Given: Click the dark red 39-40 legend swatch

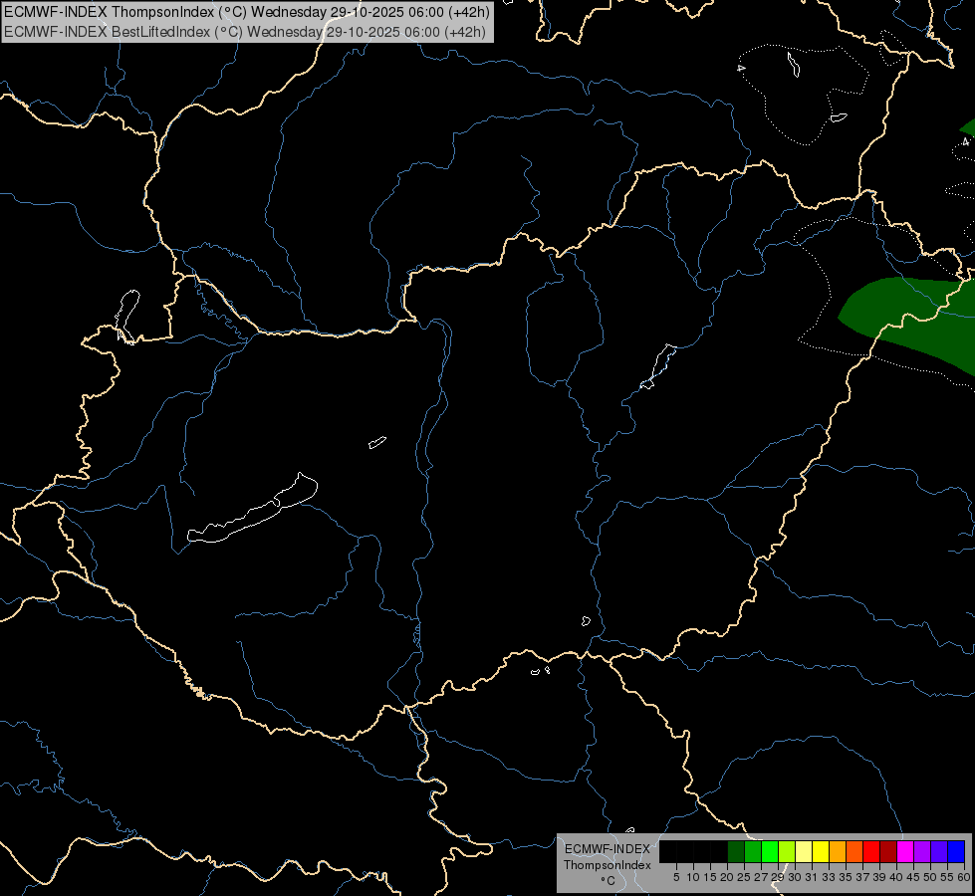Looking at the screenshot, I should [x=889, y=851].
